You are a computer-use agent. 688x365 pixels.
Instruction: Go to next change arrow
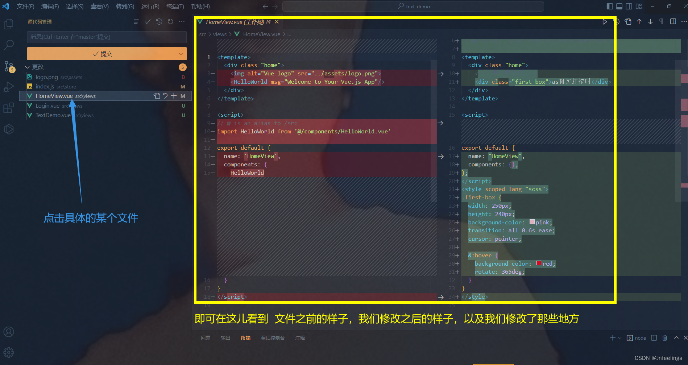click(650, 22)
